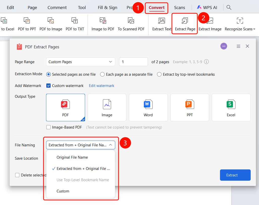Open the dialog hamburger menu

(238, 46)
